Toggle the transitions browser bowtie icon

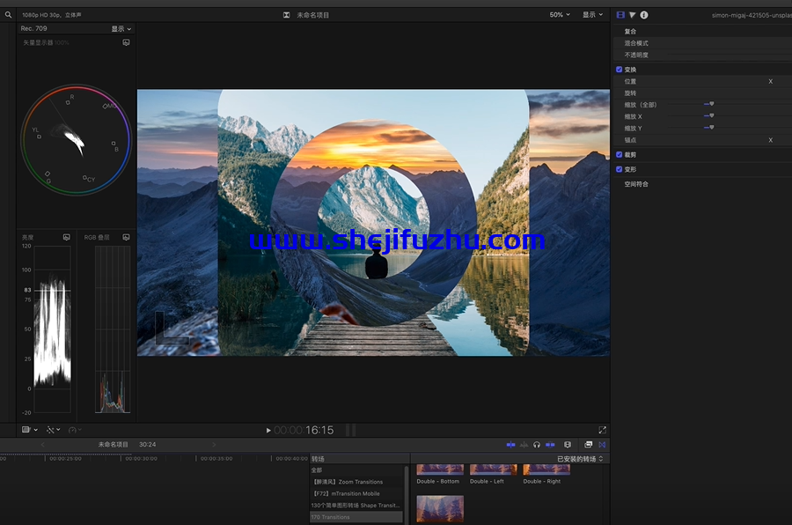pyautogui.click(x=602, y=445)
